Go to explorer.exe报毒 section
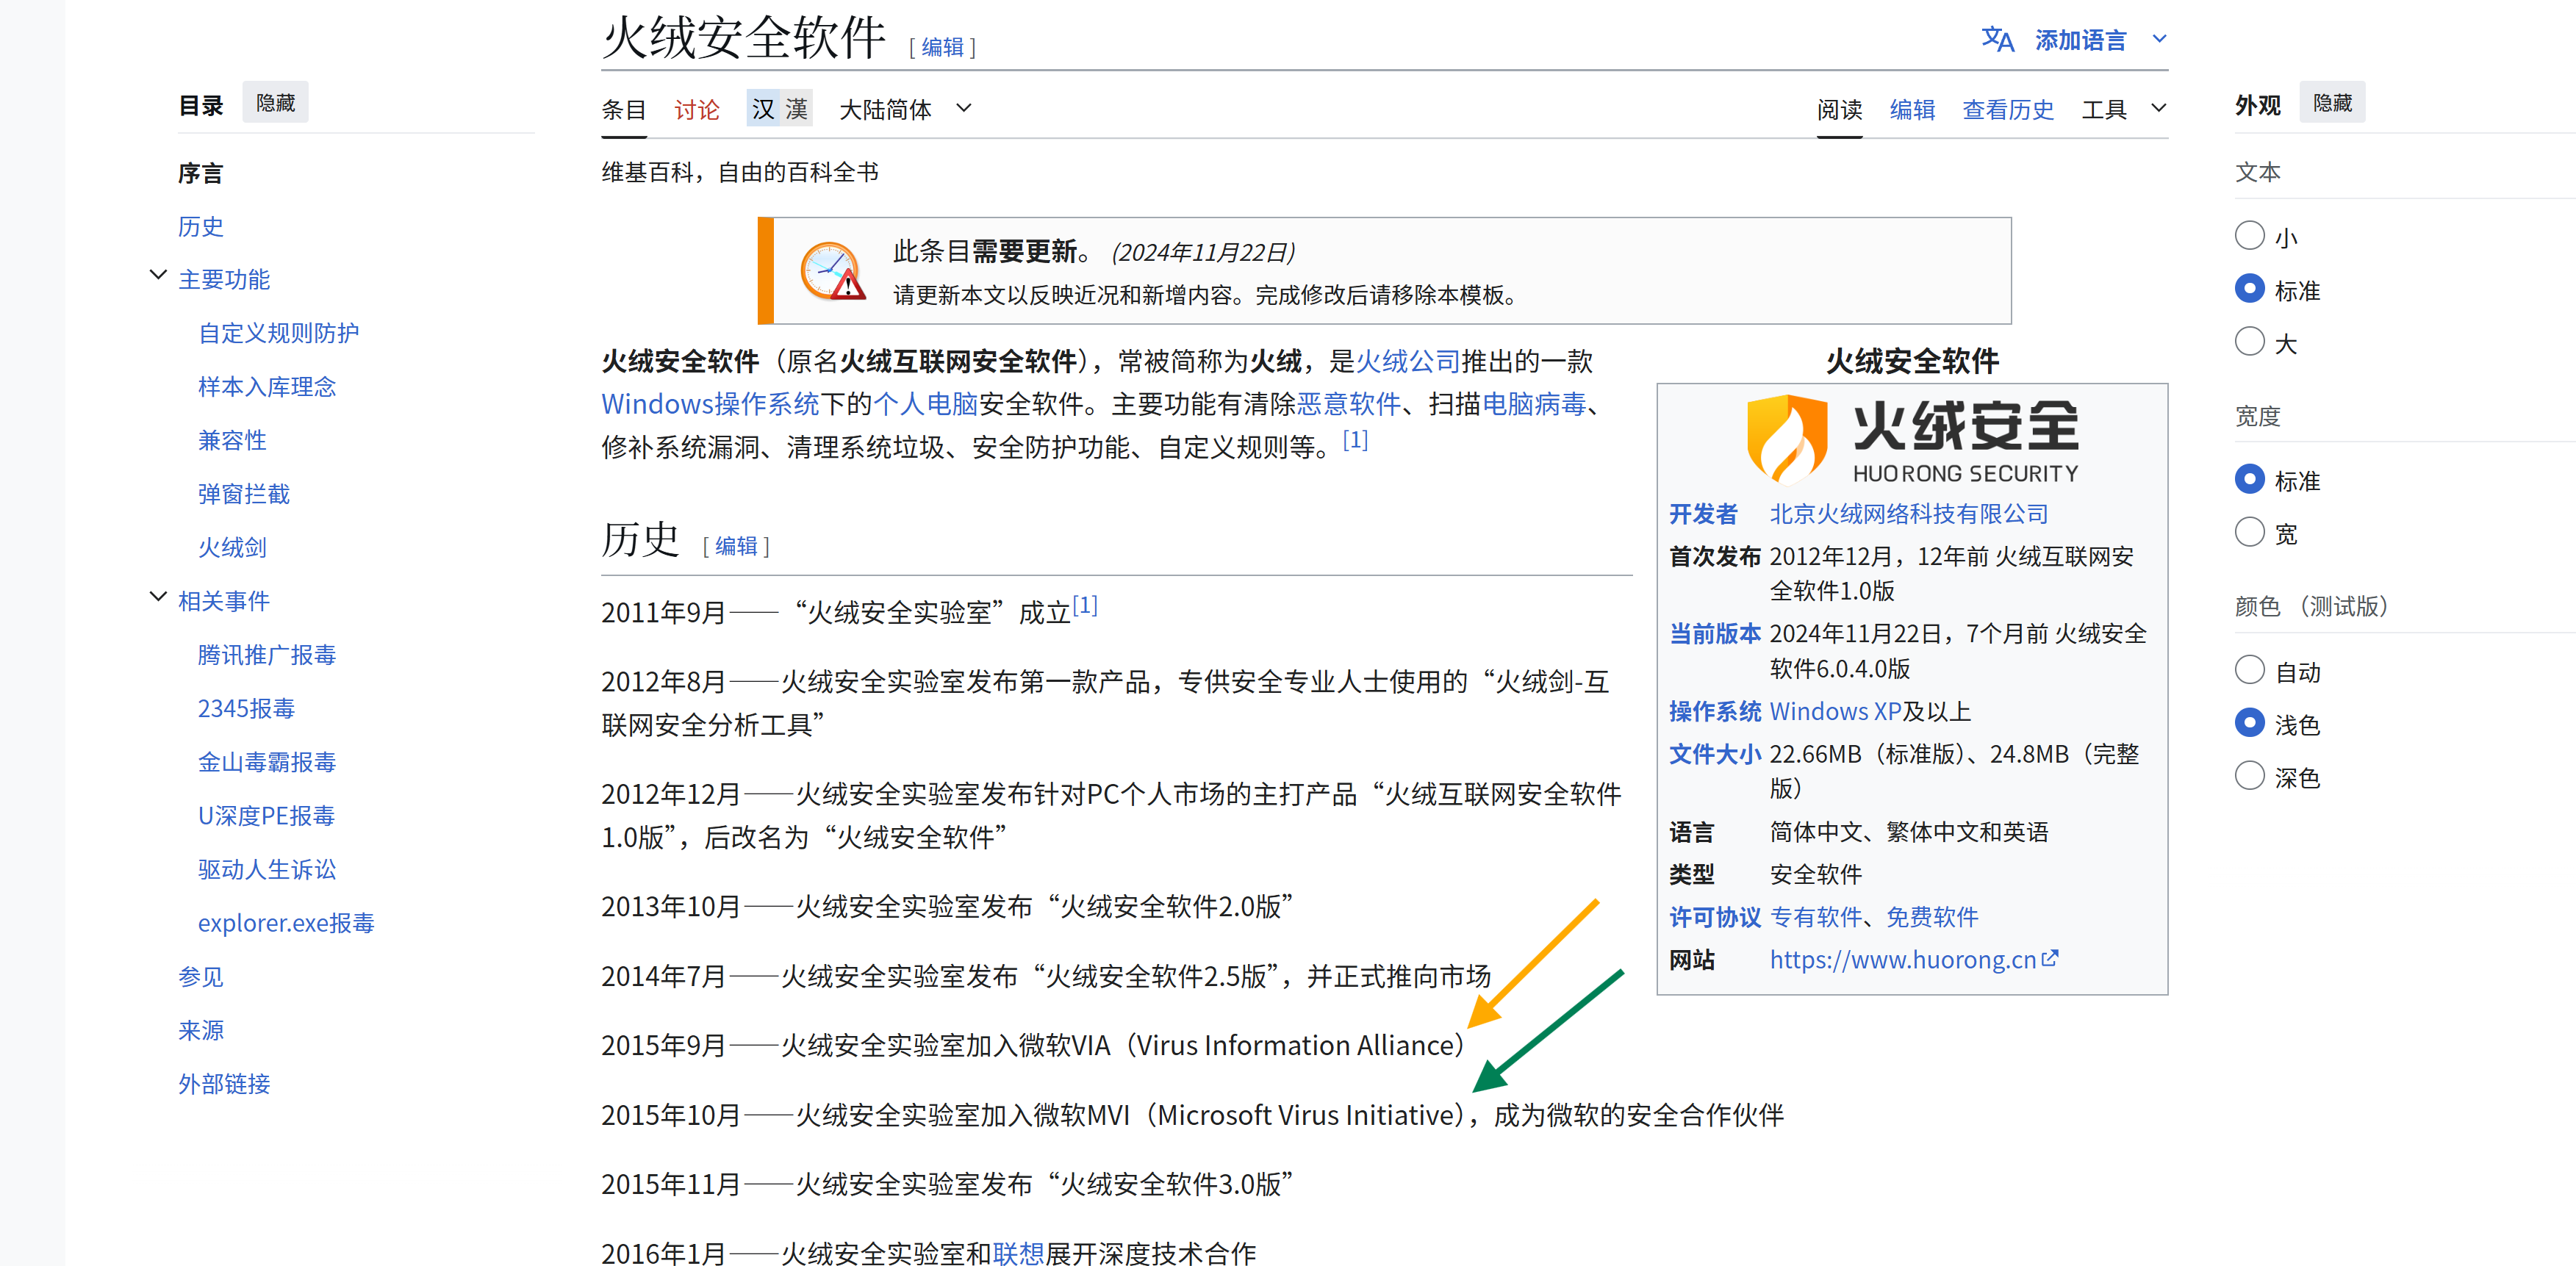Image resolution: width=2576 pixels, height=1266 pixels. [x=285, y=922]
